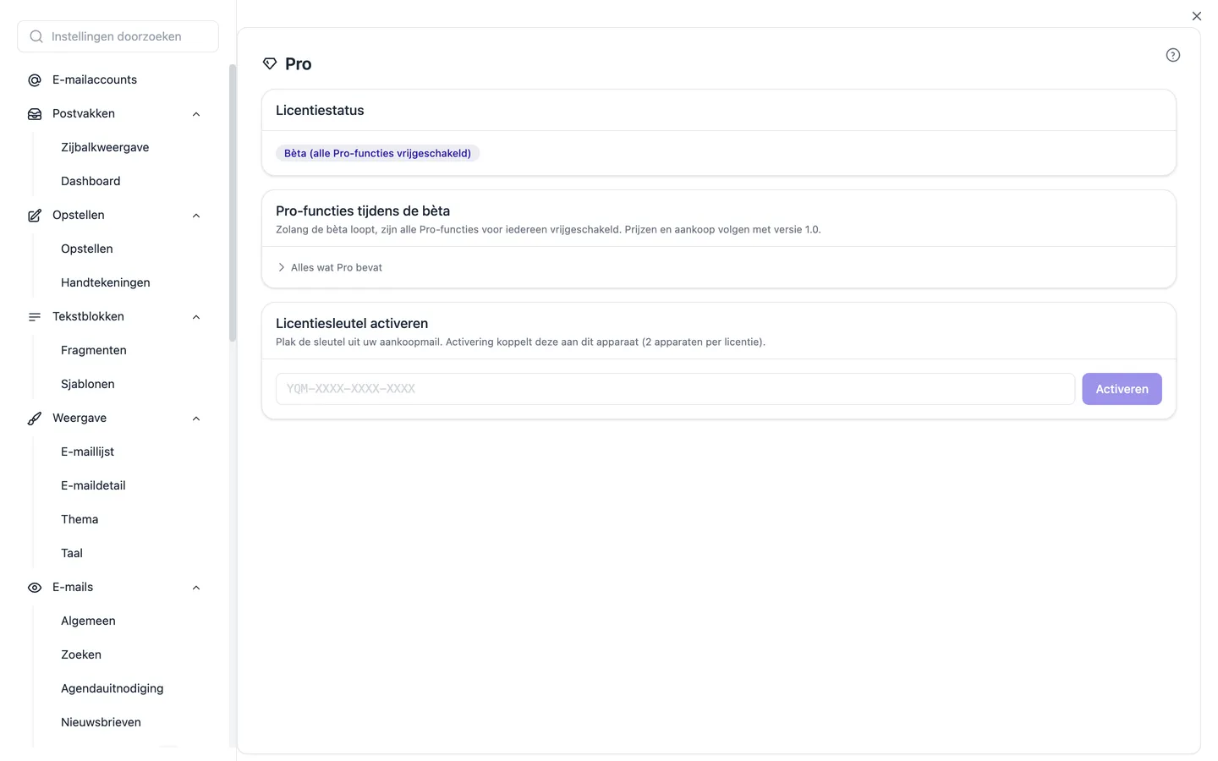
Task: Click the help question mark icon
Action: pyautogui.click(x=1172, y=55)
